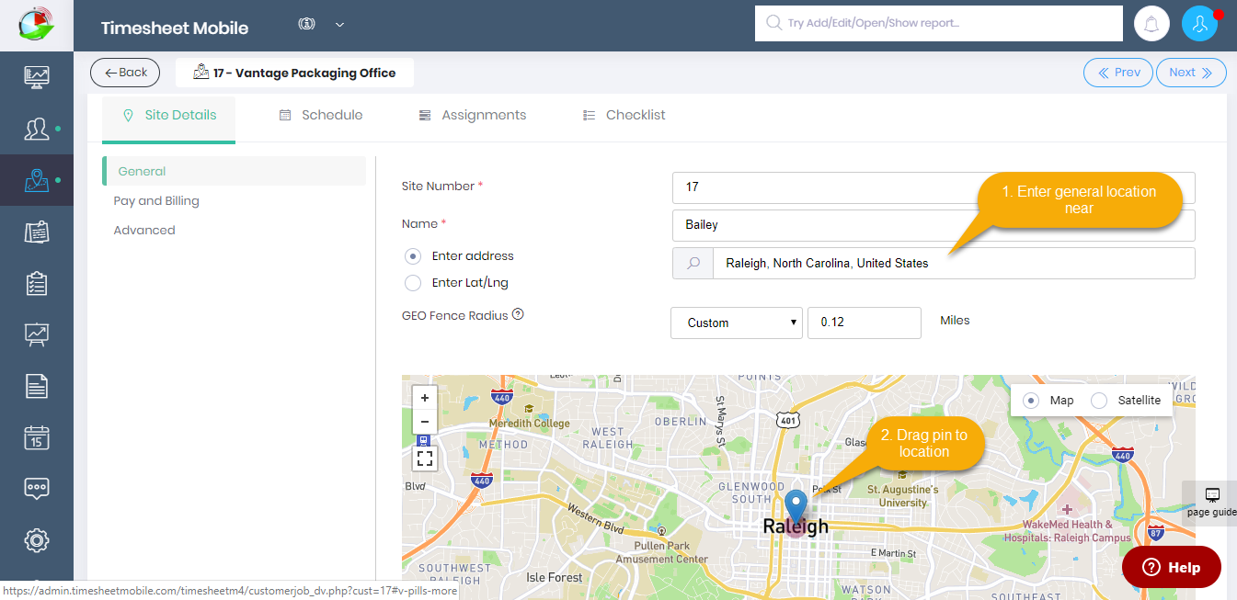
Task: Open the clipboard checklist icon in sidebar
Action: (37, 283)
